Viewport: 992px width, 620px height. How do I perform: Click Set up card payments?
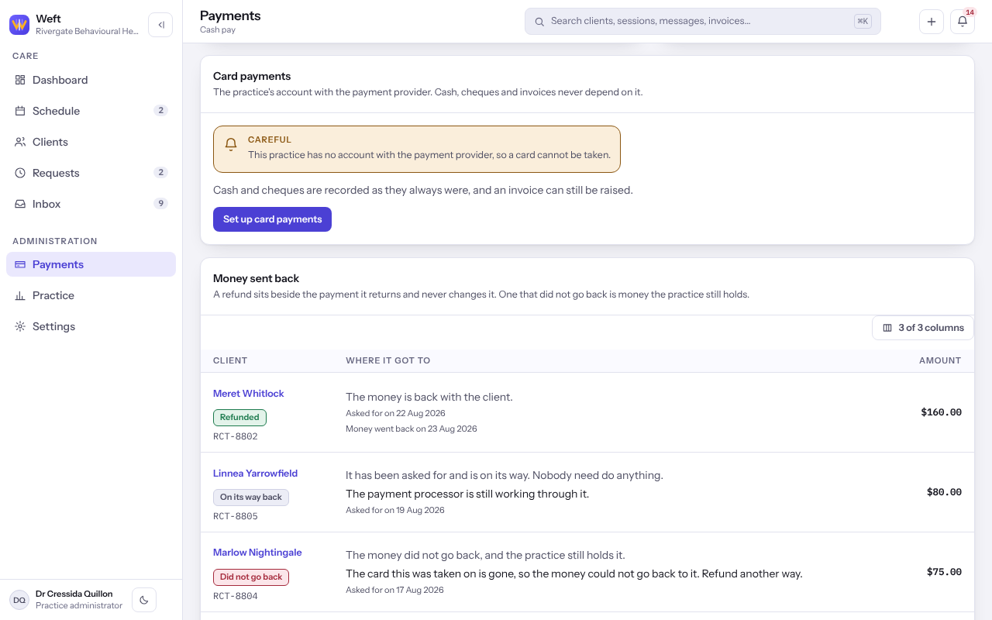(272, 219)
